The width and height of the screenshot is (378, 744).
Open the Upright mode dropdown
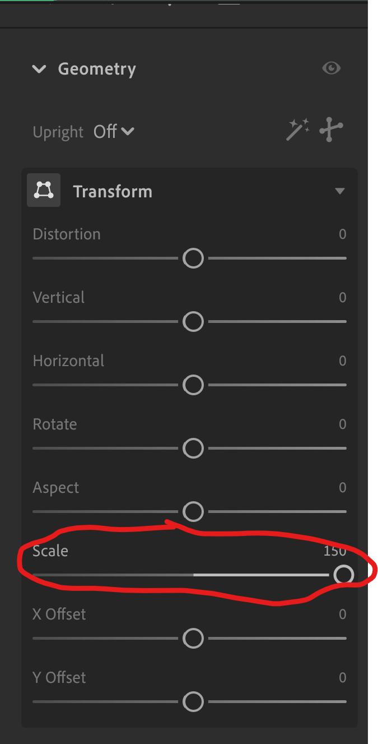click(114, 131)
